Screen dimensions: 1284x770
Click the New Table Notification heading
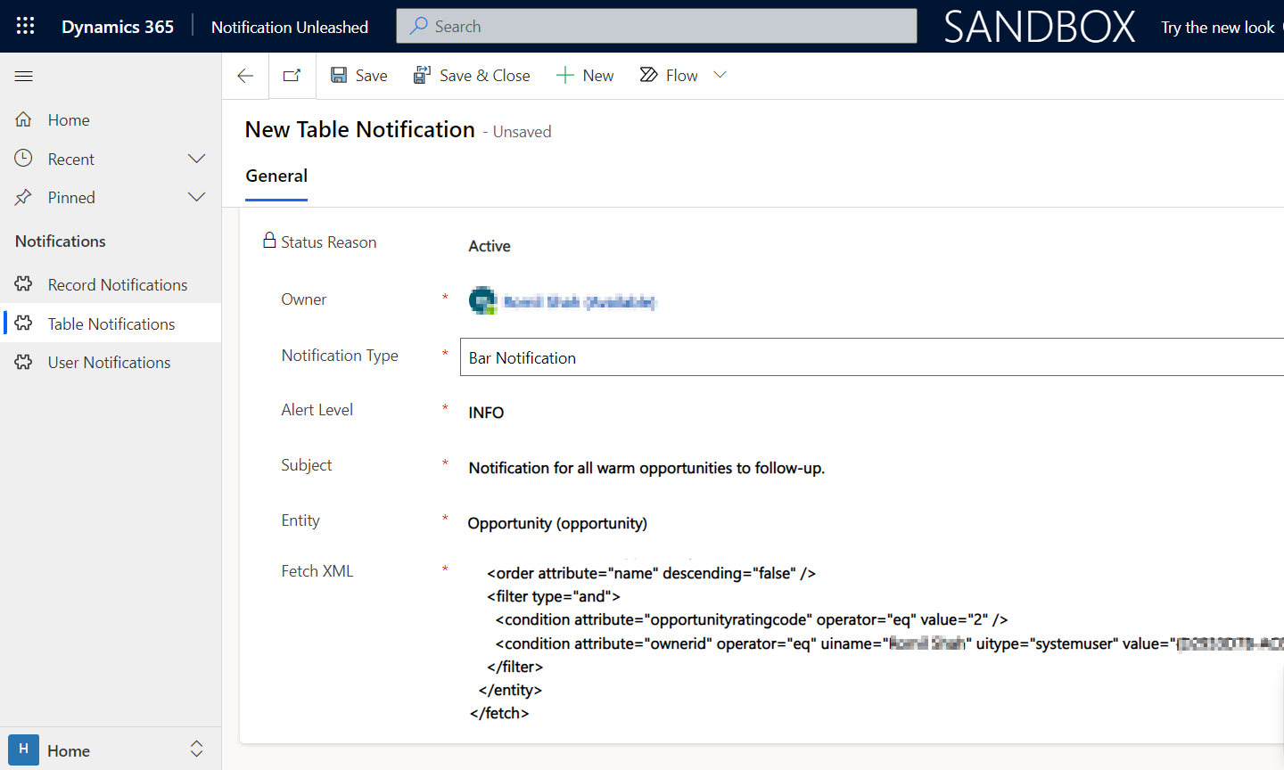click(360, 129)
